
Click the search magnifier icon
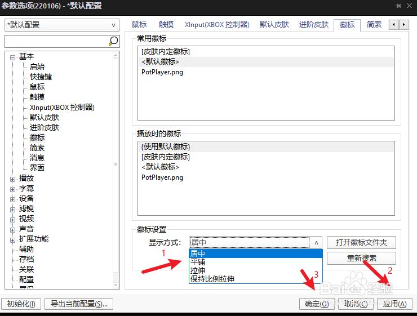113,41
